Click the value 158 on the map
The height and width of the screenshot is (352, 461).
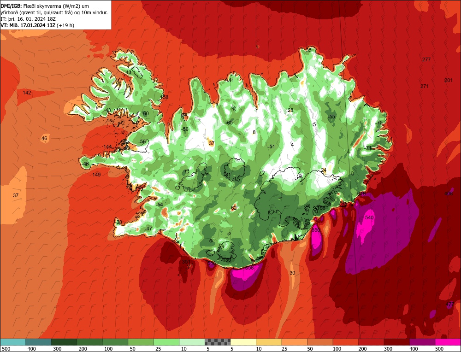click(x=165, y=97)
